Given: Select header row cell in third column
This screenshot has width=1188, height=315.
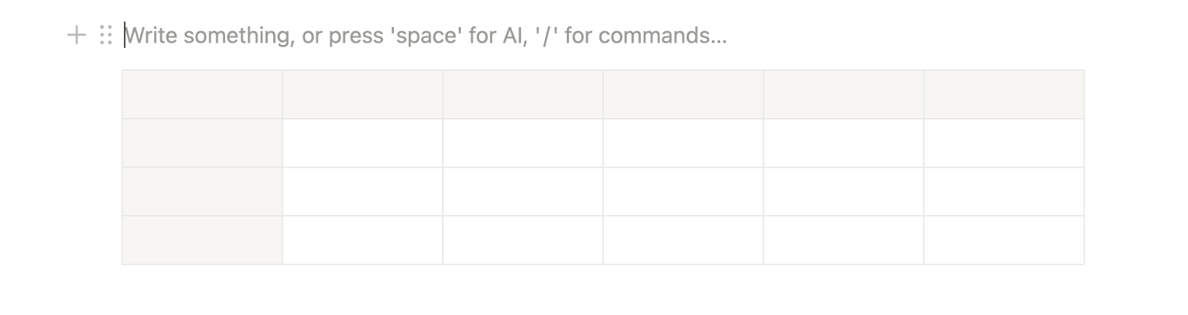Looking at the screenshot, I should (523, 95).
